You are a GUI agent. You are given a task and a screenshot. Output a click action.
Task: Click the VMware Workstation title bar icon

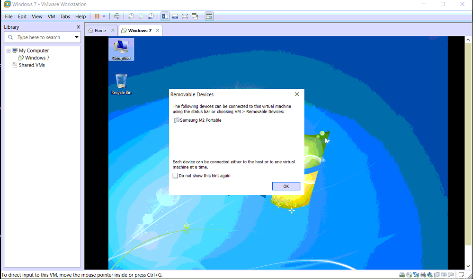tap(7, 4)
